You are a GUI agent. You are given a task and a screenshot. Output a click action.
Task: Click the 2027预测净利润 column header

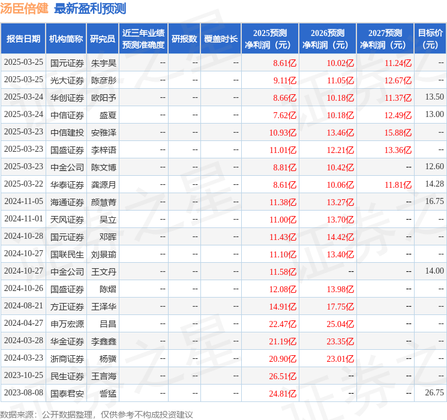[x=385, y=39]
